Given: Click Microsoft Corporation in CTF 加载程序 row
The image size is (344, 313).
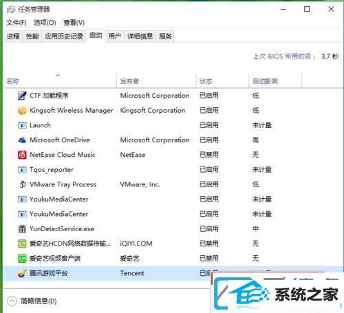Looking at the screenshot, I should (x=155, y=96).
